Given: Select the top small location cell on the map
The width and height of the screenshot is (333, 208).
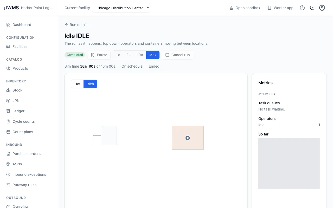Looking at the screenshot, I should 97,131.
